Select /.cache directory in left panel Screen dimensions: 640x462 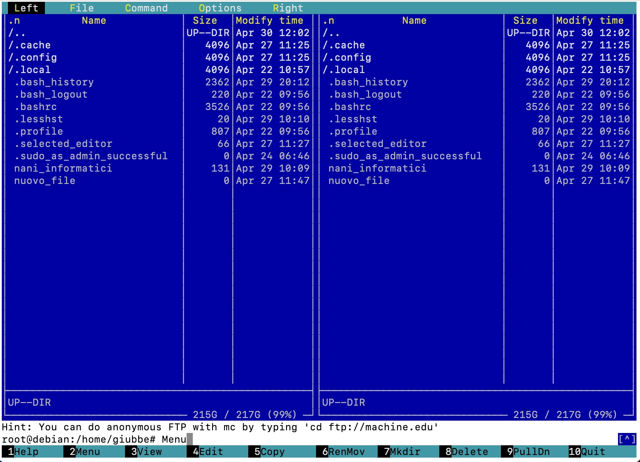click(x=30, y=45)
